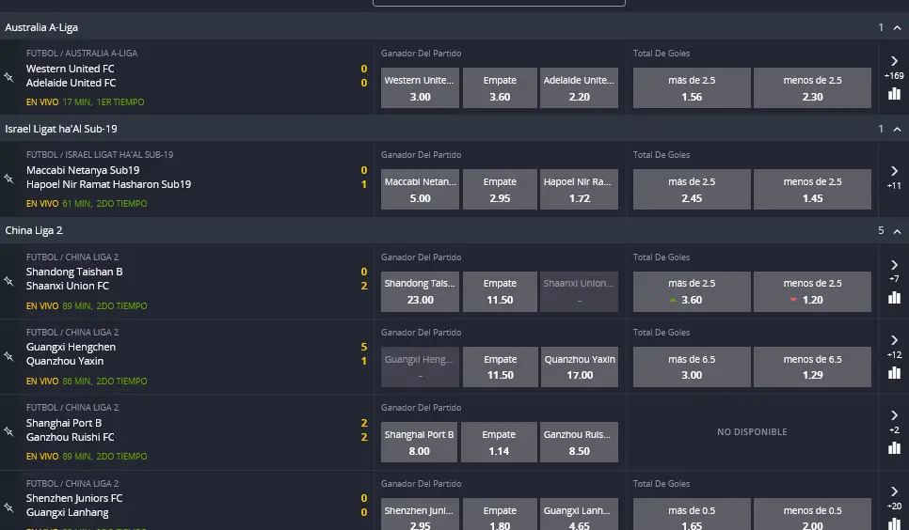Collapse the Australia A-Liga section
909x530 pixels.
(897, 27)
